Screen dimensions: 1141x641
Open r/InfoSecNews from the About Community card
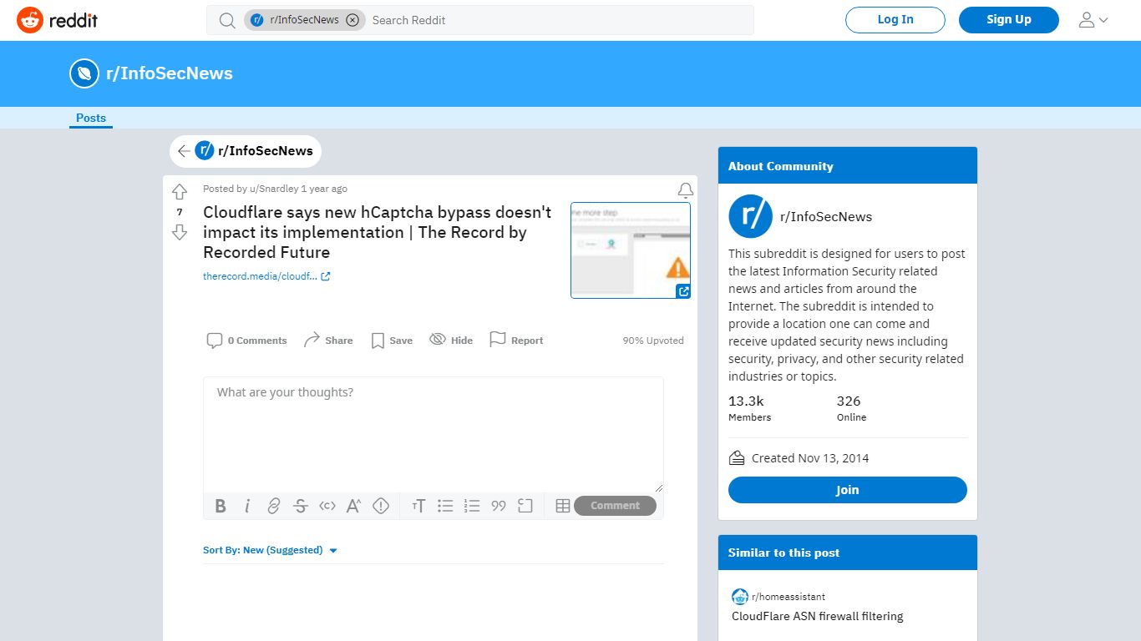826,217
